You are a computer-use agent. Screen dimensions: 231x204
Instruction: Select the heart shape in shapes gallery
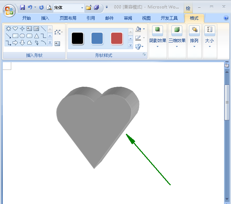(15, 29)
